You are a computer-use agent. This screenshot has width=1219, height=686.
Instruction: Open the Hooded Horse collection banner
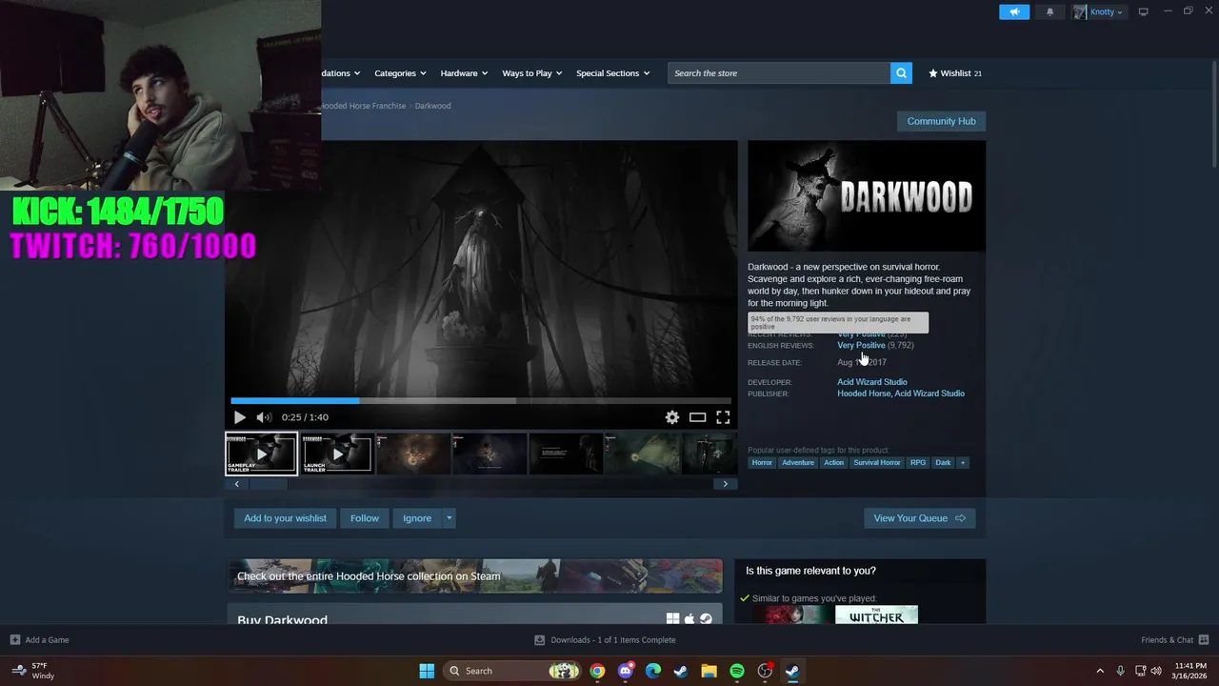[x=474, y=576]
